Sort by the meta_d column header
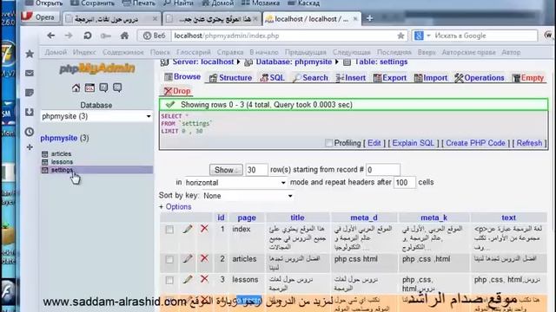This screenshot has width=556, height=312. pos(364,218)
